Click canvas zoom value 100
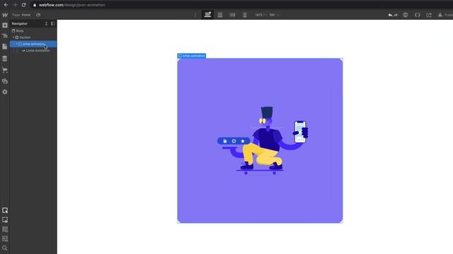453x254 pixels. point(272,15)
